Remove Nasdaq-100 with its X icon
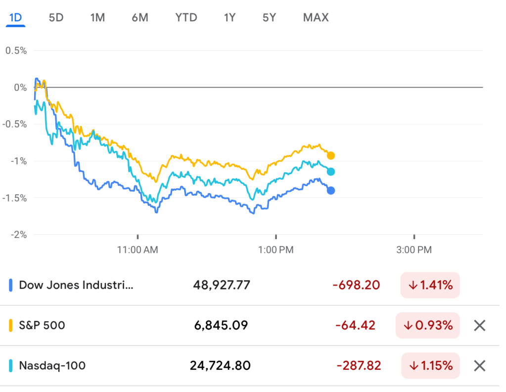This screenshot has width=506, height=392. tap(479, 366)
